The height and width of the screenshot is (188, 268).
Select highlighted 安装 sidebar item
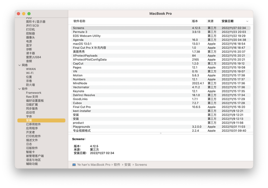pos(41,121)
